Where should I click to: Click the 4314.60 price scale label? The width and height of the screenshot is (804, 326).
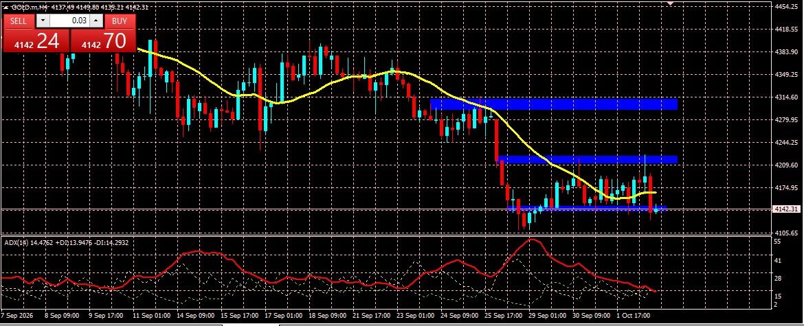[x=786, y=97]
